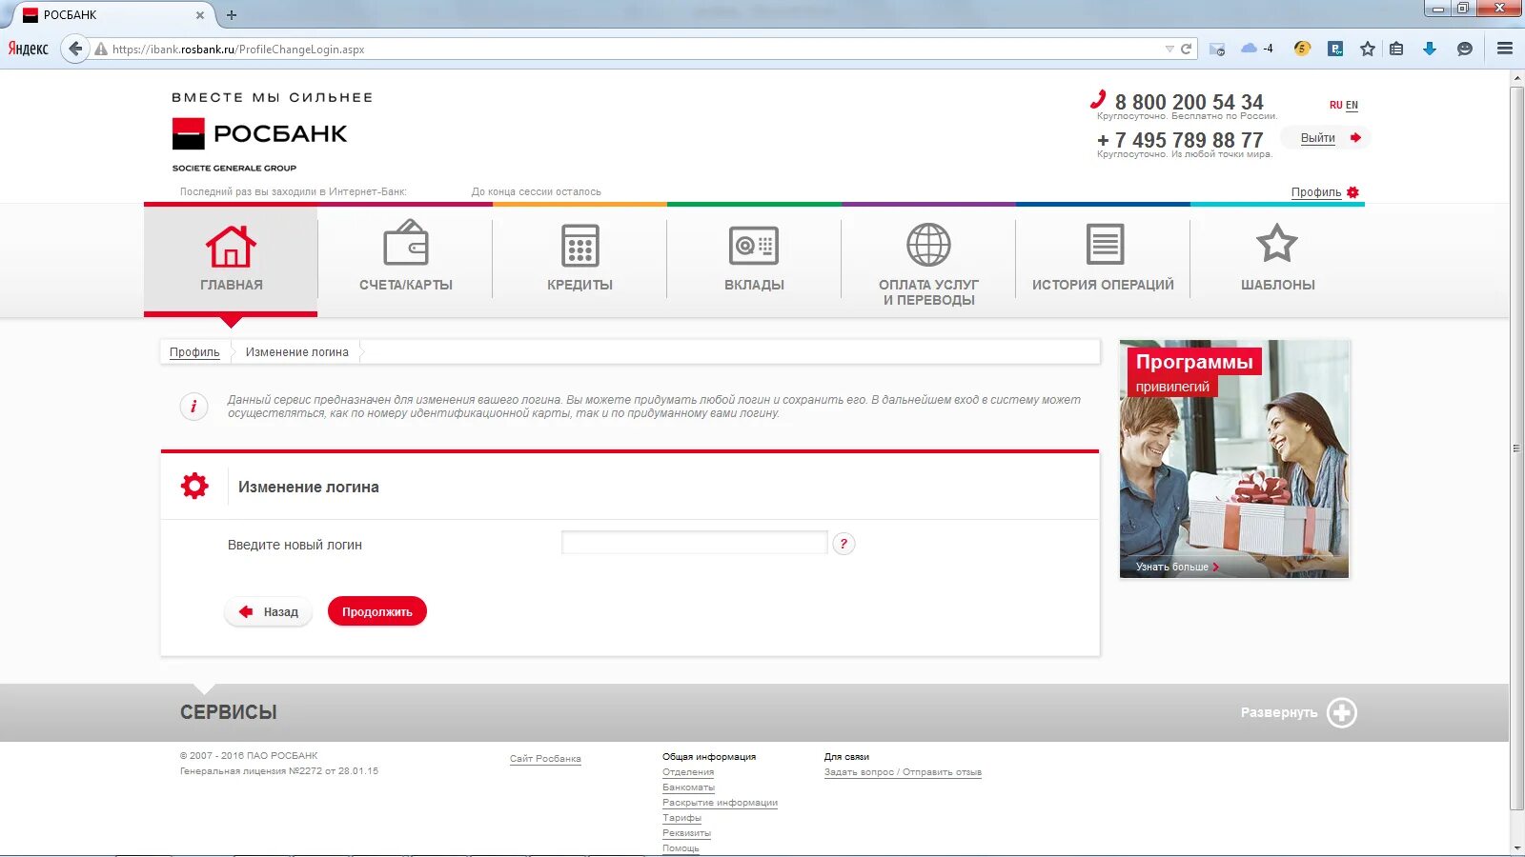Click the red gear icon beside Профиль

[x=1352, y=192]
